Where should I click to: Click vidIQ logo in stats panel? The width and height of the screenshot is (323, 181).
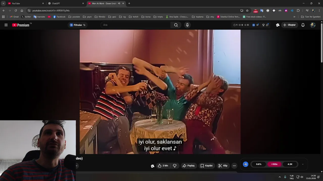pyautogui.click(x=246, y=164)
